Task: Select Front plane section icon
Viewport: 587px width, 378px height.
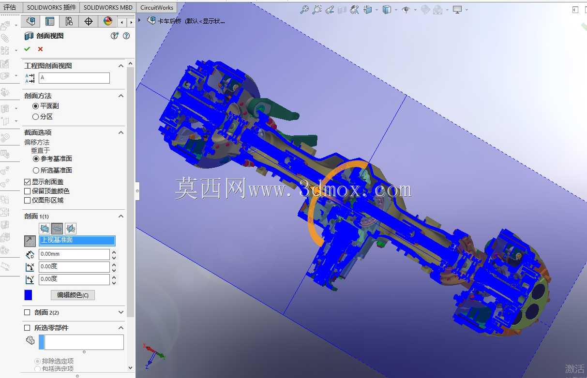Action: coord(45,228)
